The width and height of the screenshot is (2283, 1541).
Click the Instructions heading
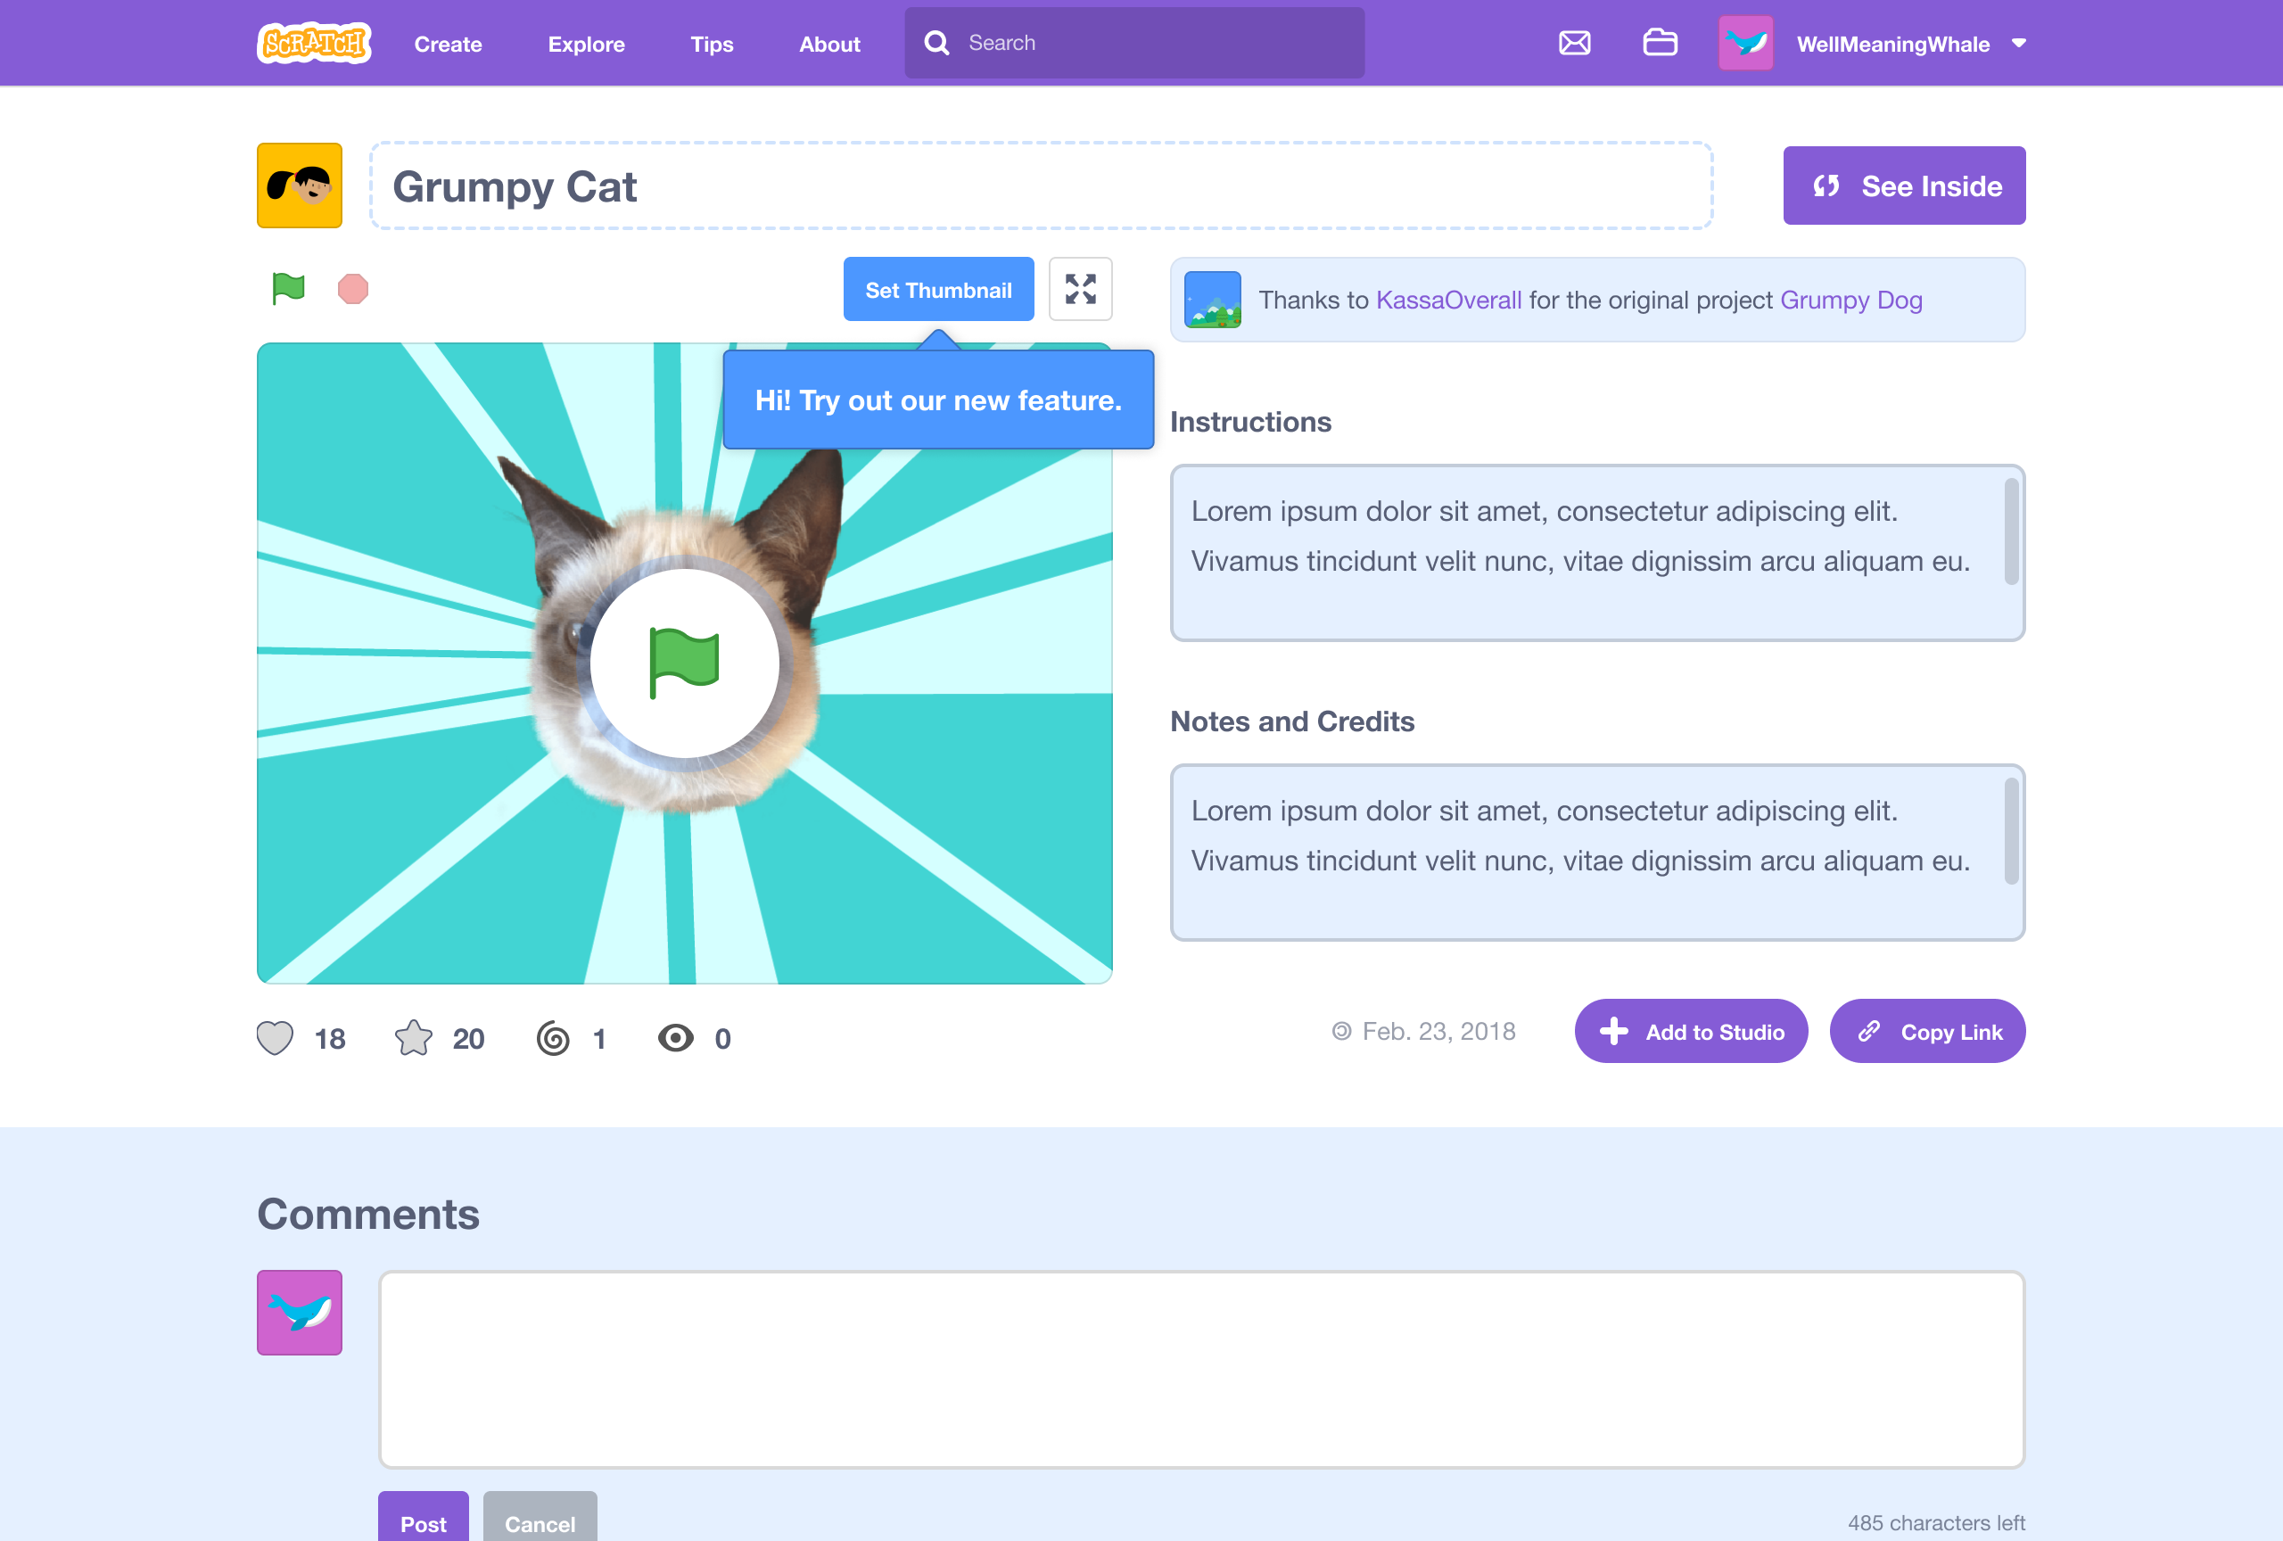click(x=1250, y=423)
